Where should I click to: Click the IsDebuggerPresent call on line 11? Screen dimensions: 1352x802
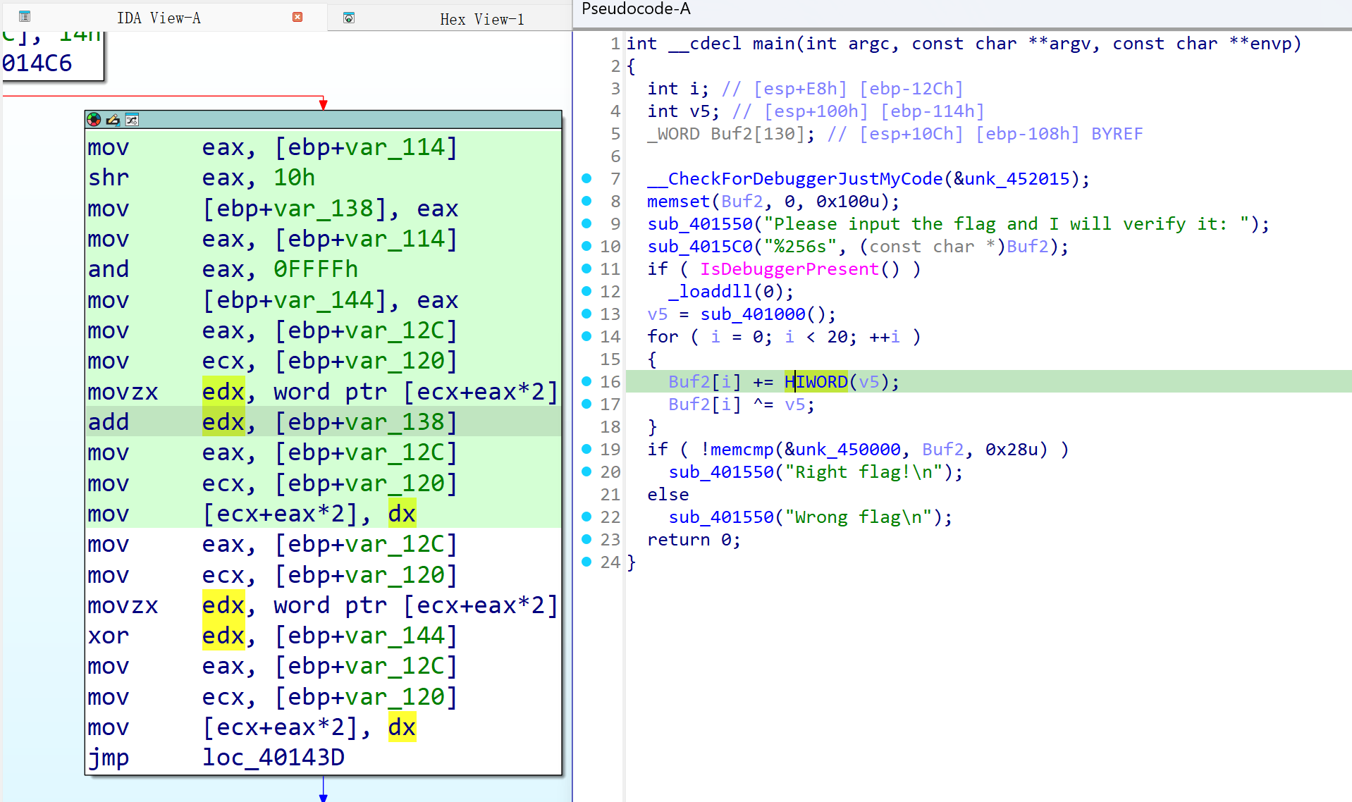(789, 269)
